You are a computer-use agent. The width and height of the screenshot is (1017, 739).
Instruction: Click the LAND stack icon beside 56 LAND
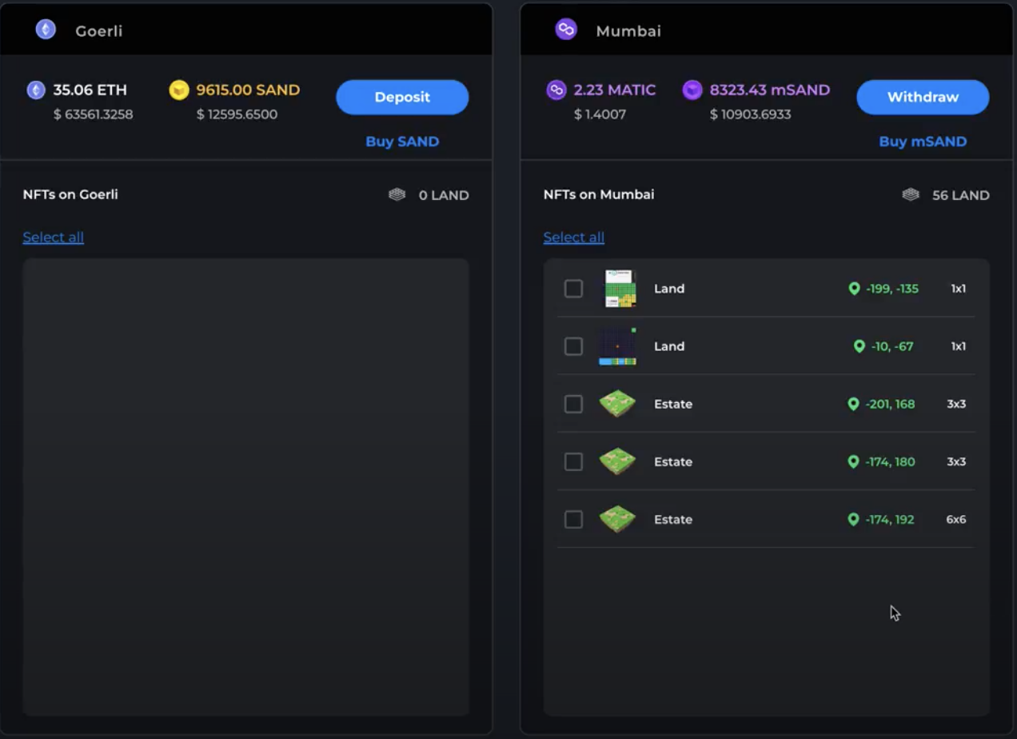click(911, 194)
